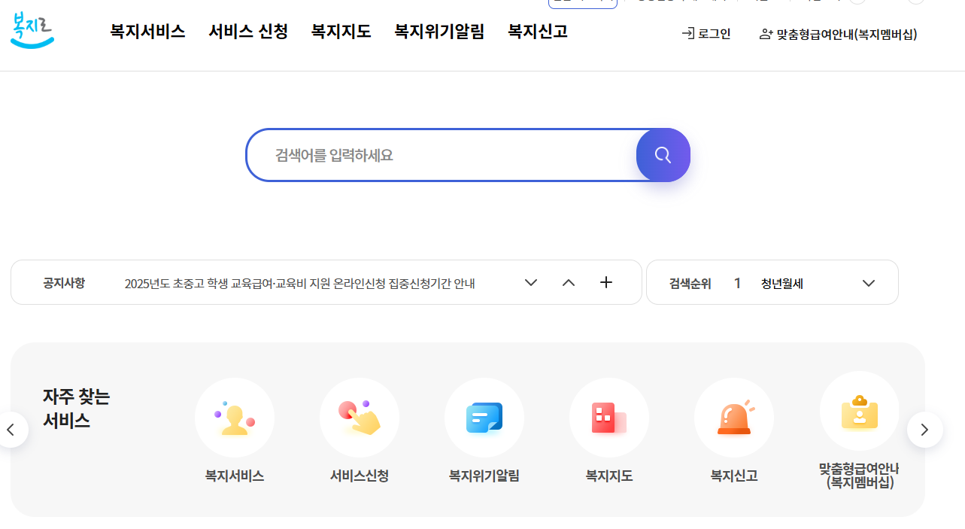965x529 pixels.
Task: Click the 로그인 link
Action: coord(706,33)
